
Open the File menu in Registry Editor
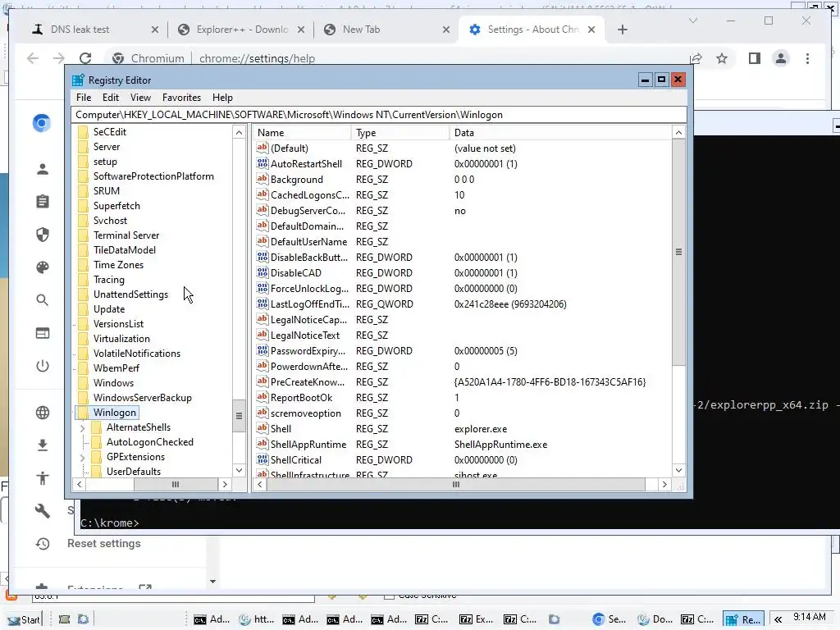pos(84,98)
